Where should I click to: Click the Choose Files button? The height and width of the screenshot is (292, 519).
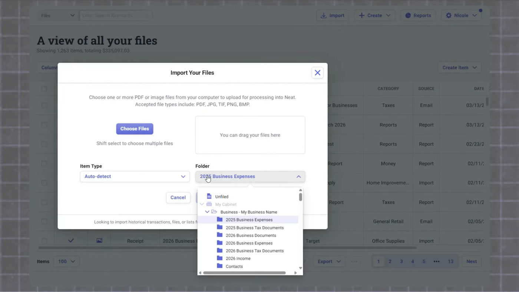[135, 129]
